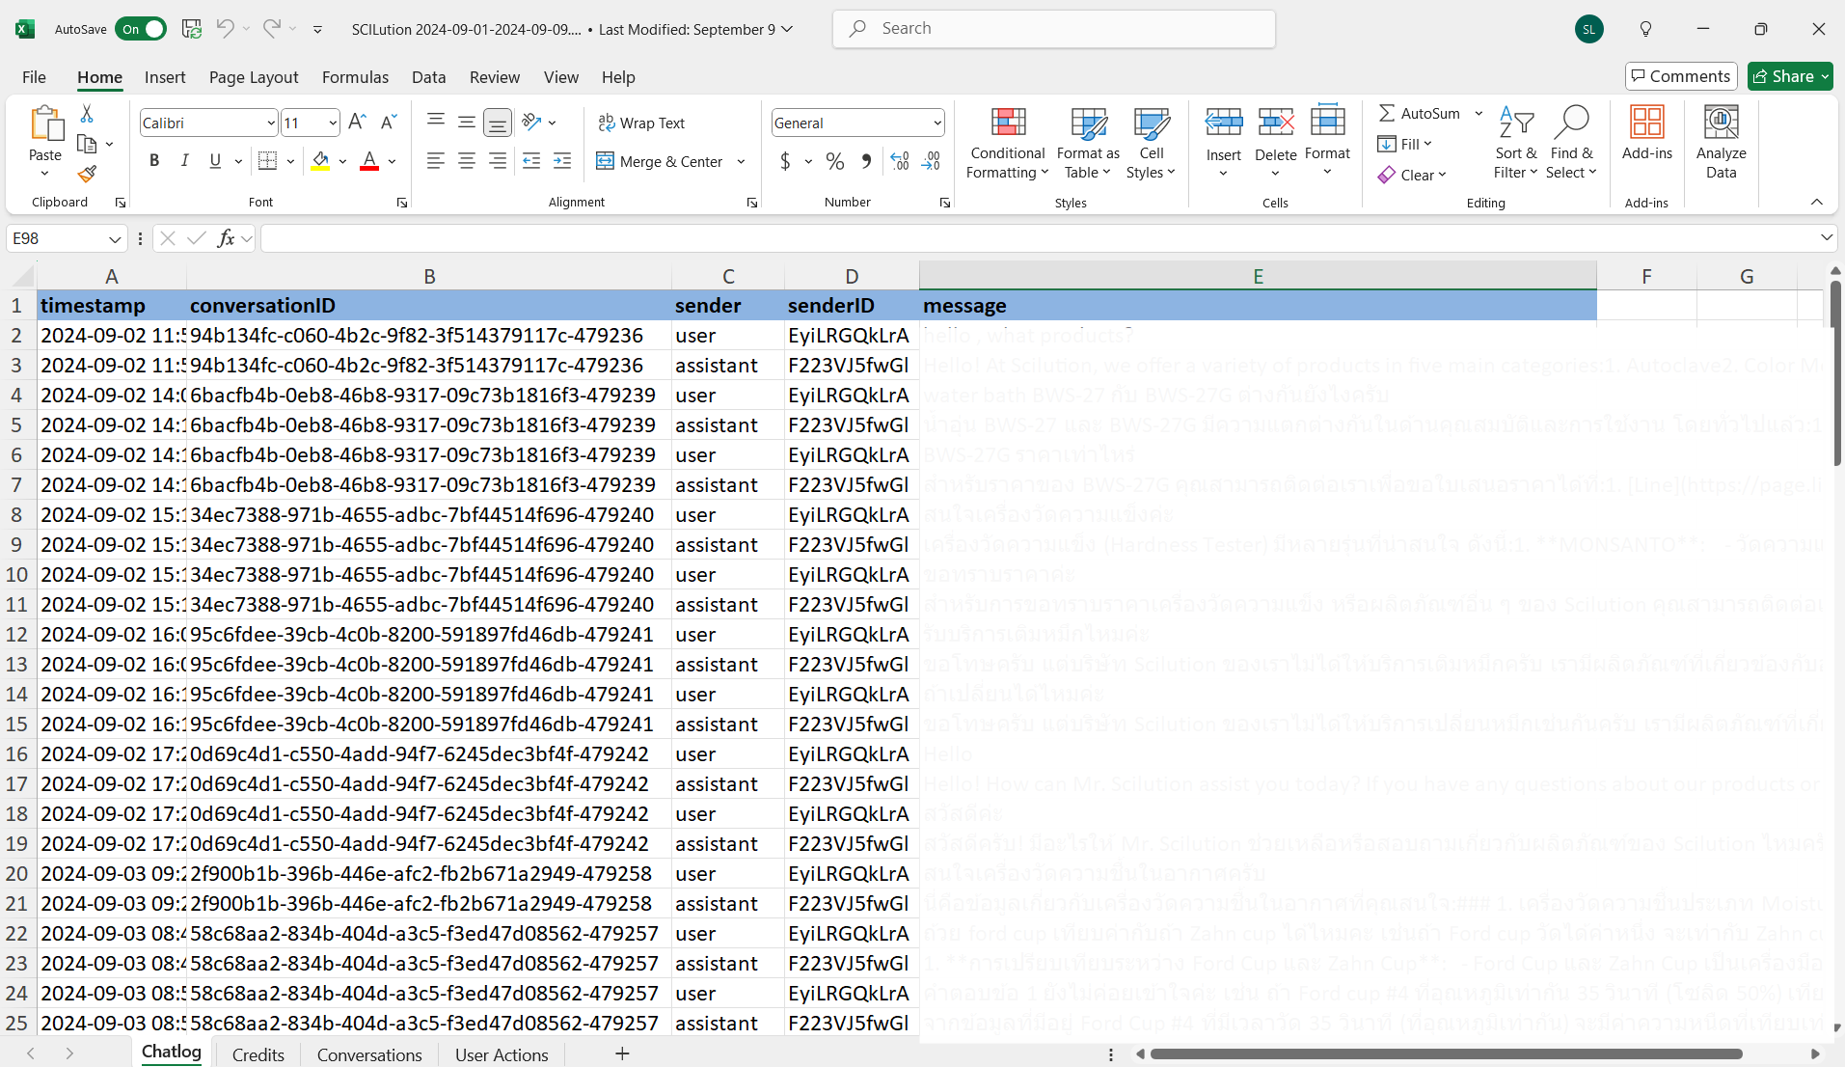Toggle Align Left button
This screenshot has height=1067, width=1845.
[436, 161]
